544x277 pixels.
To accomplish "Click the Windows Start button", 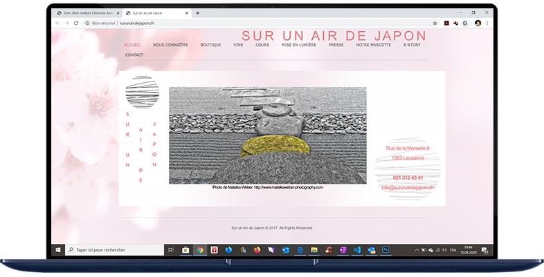I will pyautogui.click(x=58, y=249).
